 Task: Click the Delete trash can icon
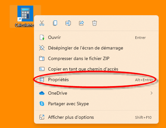(95, 23)
